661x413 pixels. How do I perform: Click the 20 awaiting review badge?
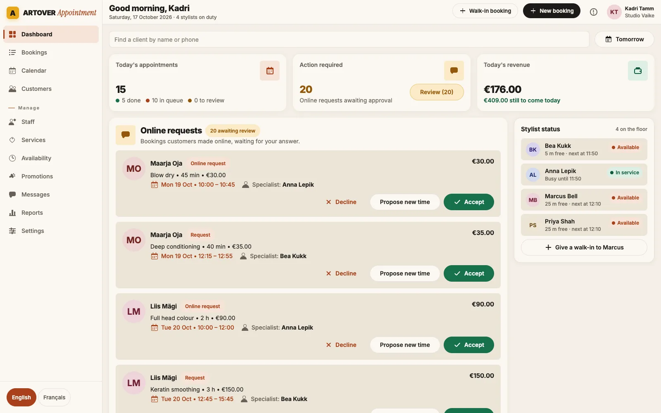tap(233, 131)
